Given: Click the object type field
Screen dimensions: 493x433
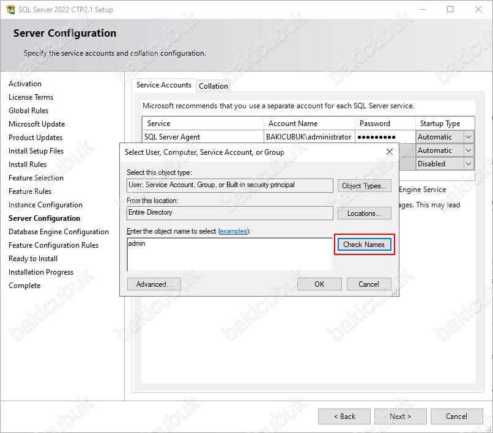Looking at the screenshot, I should [230, 185].
